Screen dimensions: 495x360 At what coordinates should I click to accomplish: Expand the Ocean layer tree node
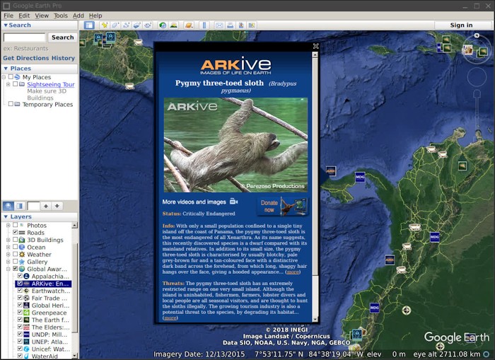(x=8, y=248)
